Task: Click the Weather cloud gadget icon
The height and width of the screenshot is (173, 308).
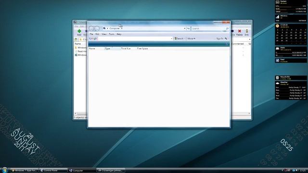Action: click(x=277, y=83)
